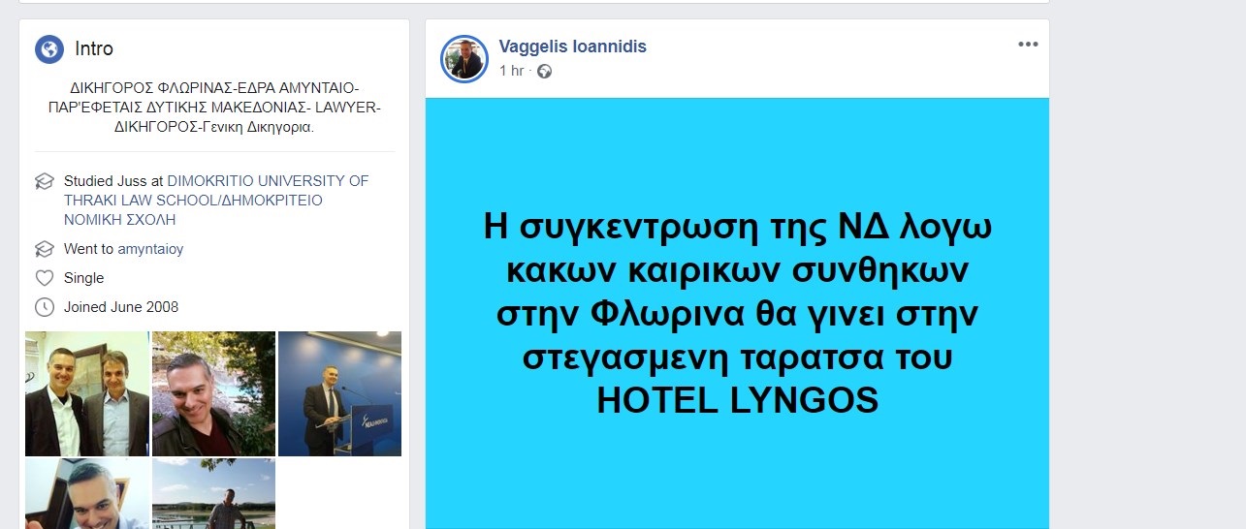Open Vaggelis Ioannidis profile picture on post

click(x=464, y=59)
